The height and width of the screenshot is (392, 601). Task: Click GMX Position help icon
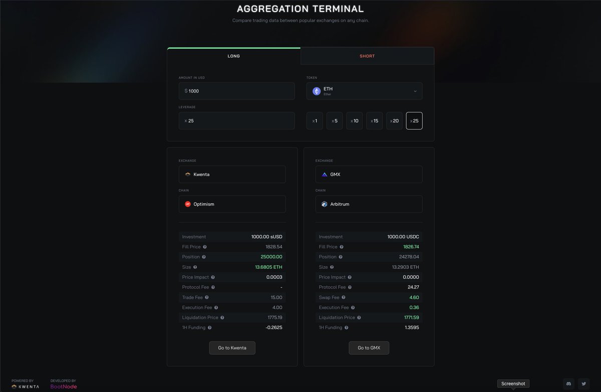[x=342, y=257]
